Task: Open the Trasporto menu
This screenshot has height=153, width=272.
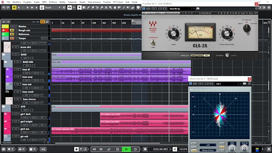Action: tap(72, 2)
